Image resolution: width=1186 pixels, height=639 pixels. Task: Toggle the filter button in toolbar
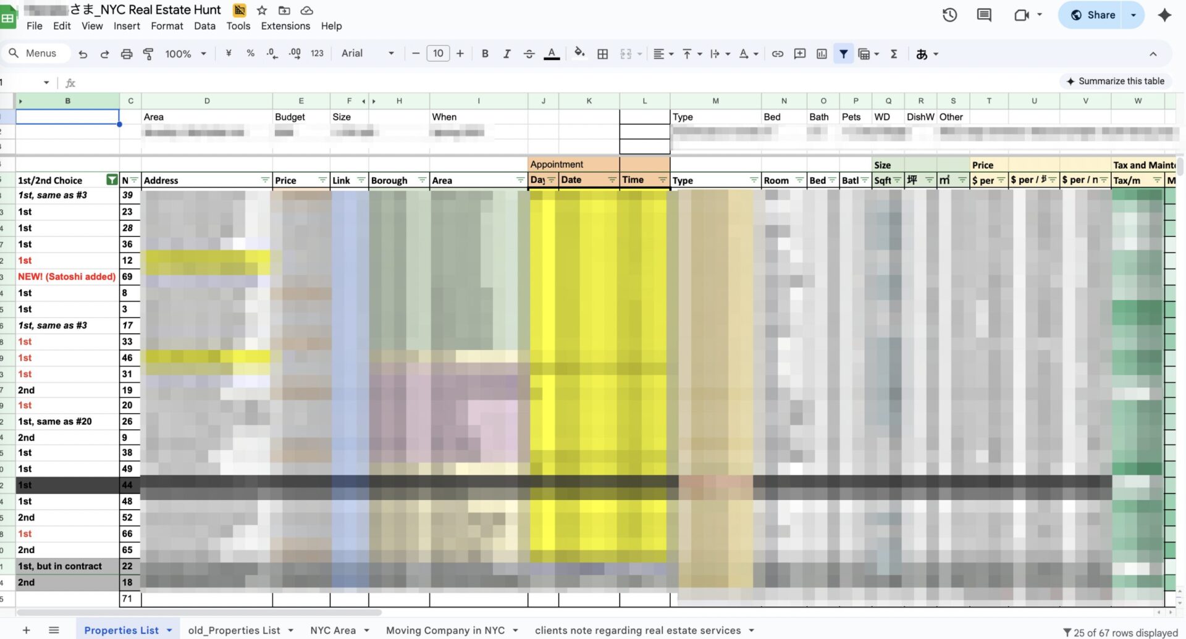tap(843, 54)
